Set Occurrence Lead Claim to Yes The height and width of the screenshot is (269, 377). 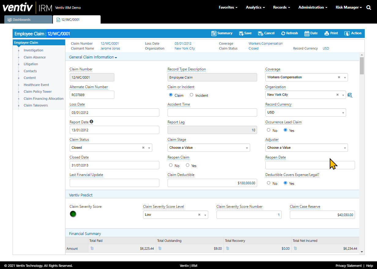(x=285, y=130)
